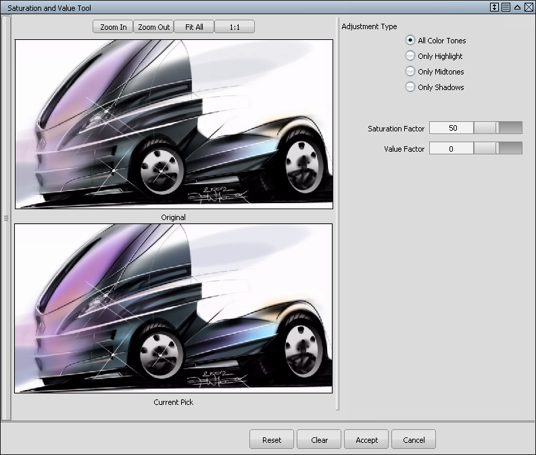Click the Zoom Out button
The height and width of the screenshot is (455, 536).
tap(153, 26)
